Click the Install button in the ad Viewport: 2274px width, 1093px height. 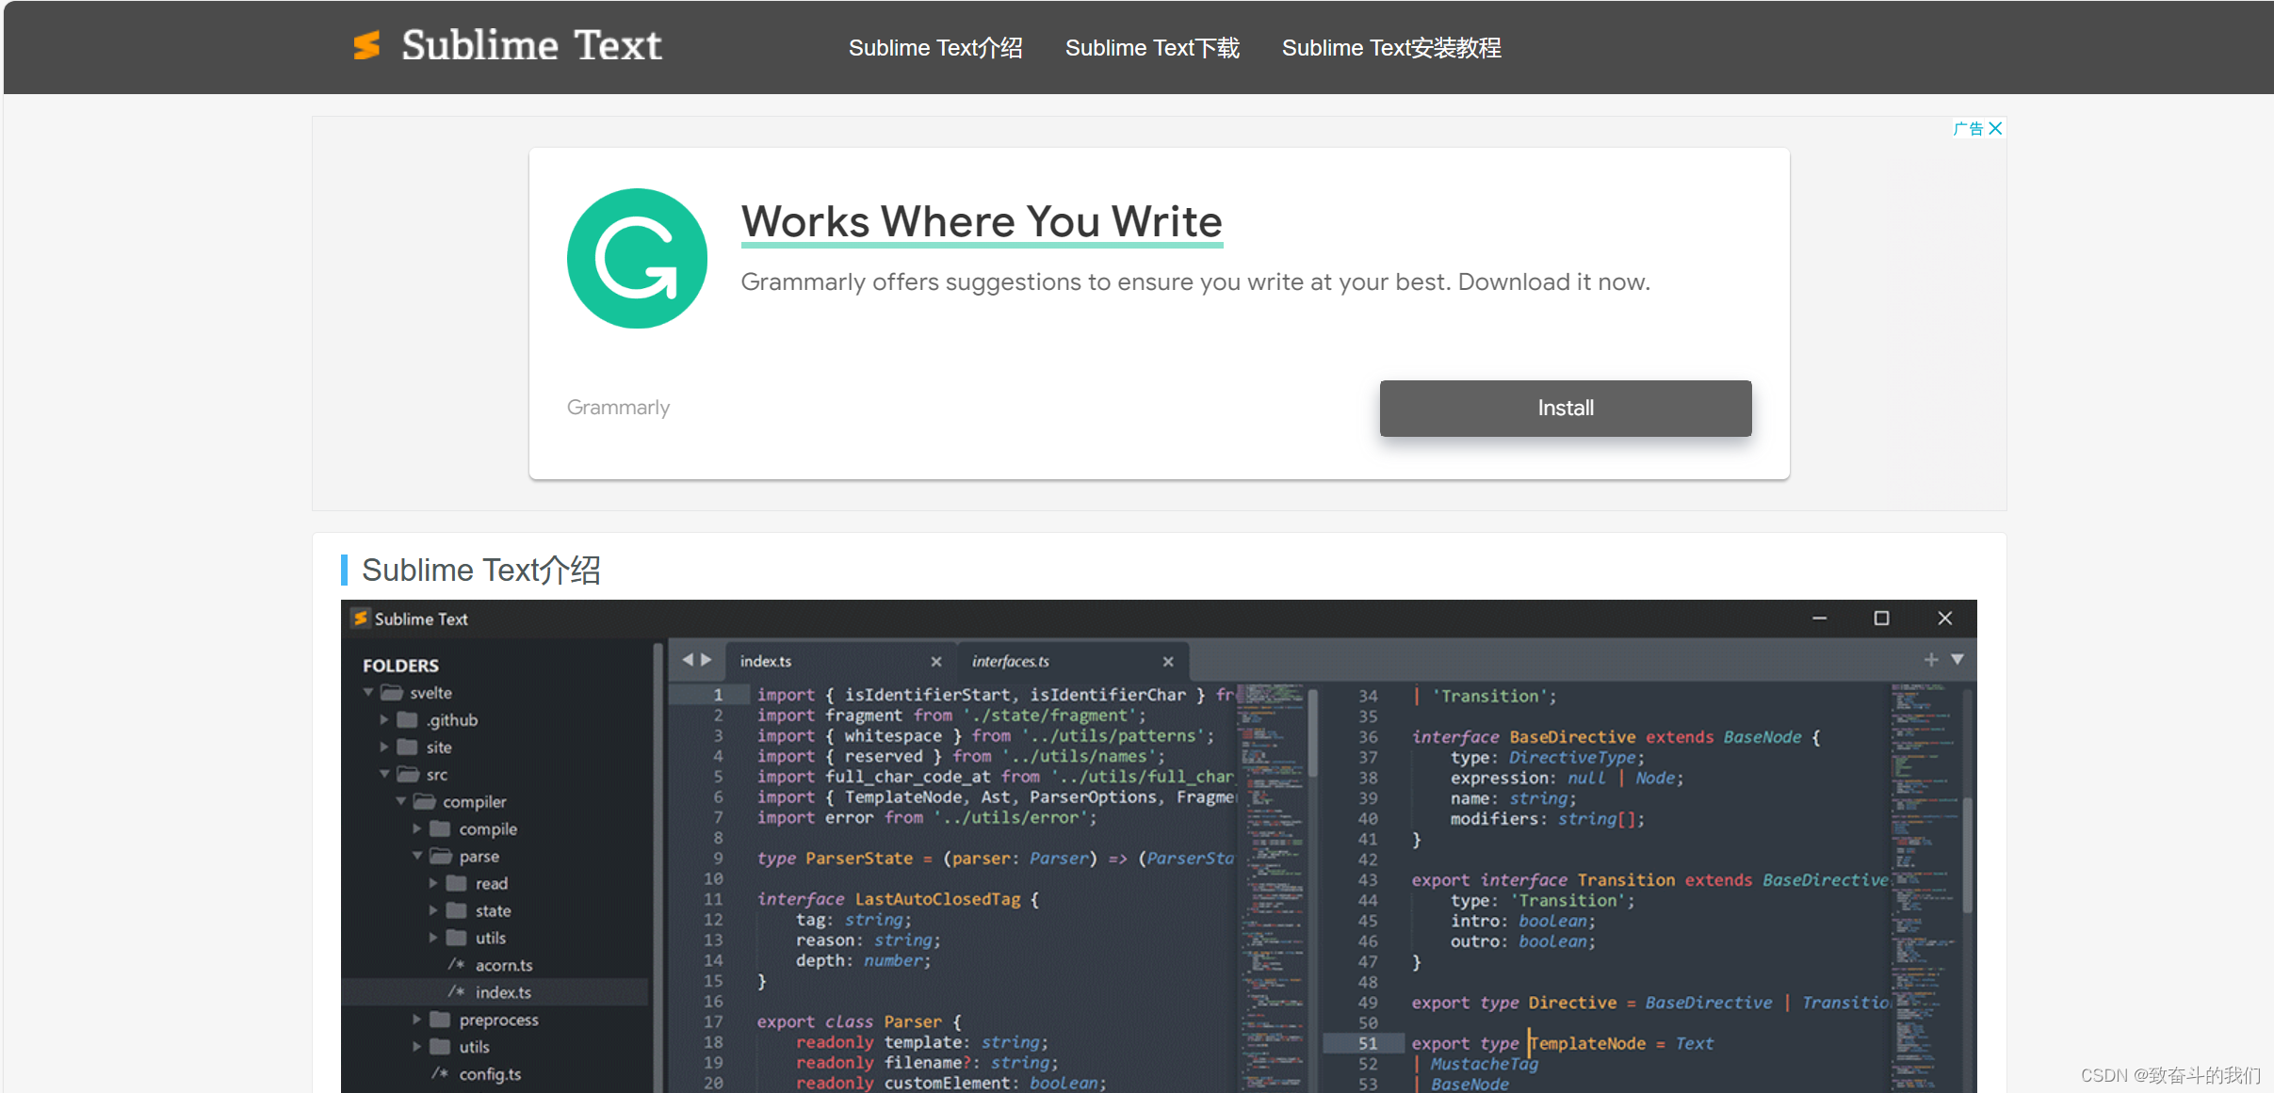tap(1566, 408)
